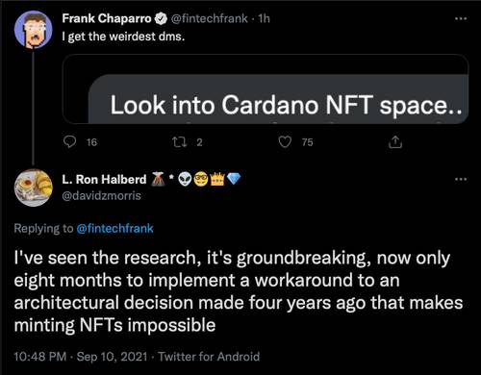
Task: Click the reply count number 16
Action: click(91, 142)
